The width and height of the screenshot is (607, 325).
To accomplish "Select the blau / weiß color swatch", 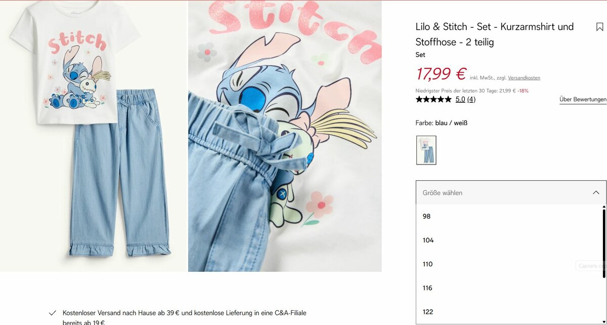I will click(x=426, y=150).
